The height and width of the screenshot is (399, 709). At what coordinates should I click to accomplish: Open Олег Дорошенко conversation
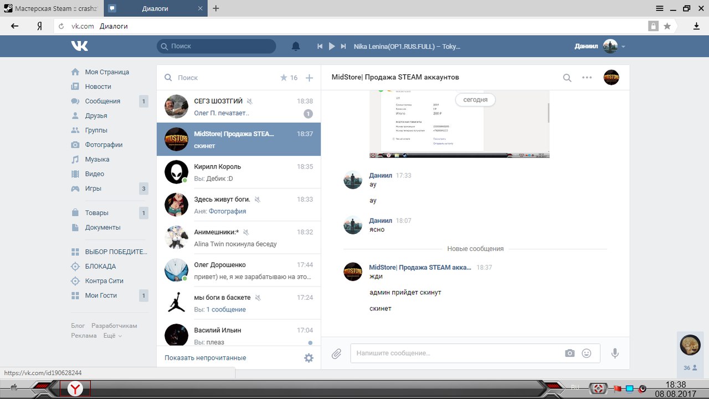pyautogui.click(x=239, y=270)
